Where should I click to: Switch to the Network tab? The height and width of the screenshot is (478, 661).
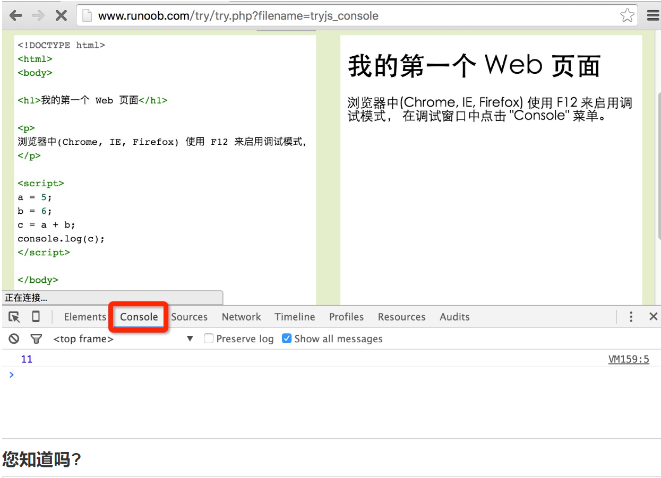click(242, 317)
